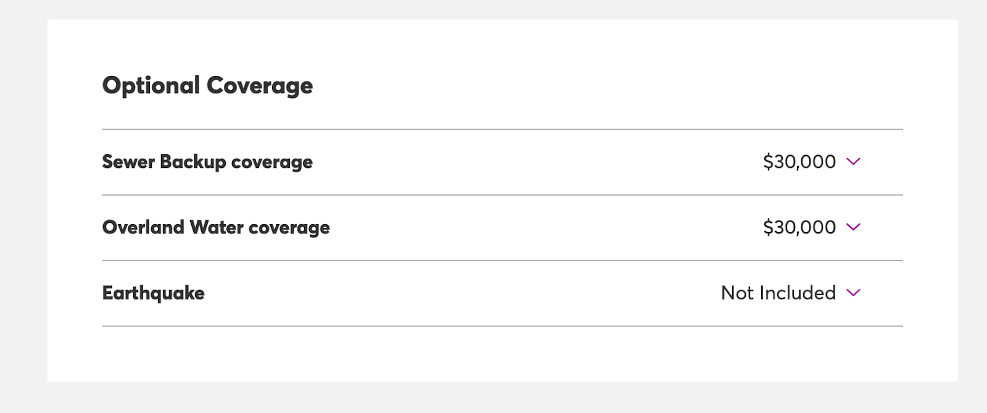
Task: Click the Not Included text for Earthquake
Action: [x=778, y=293]
